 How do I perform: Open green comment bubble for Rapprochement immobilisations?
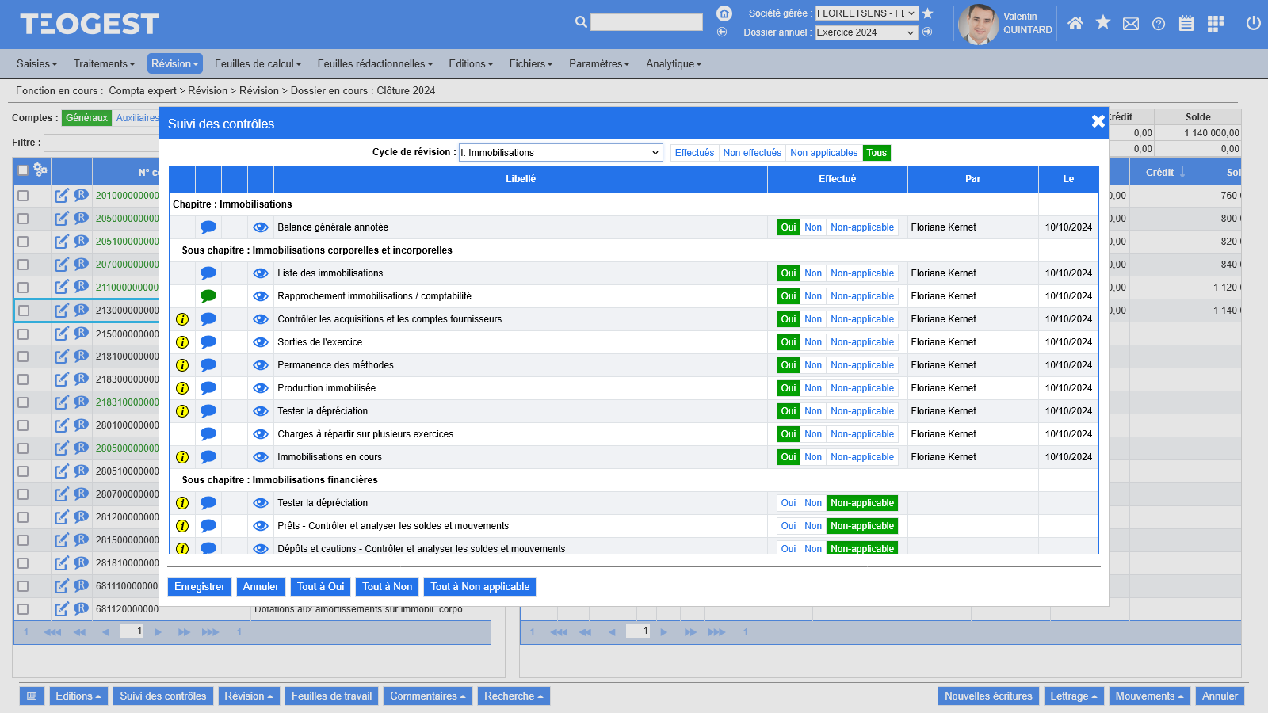(208, 296)
